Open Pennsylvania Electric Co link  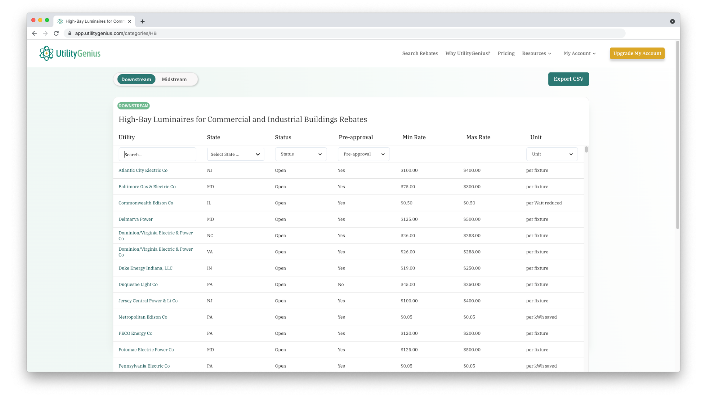pos(144,366)
